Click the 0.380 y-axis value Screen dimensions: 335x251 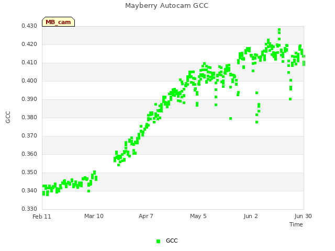click(x=29, y=117)
